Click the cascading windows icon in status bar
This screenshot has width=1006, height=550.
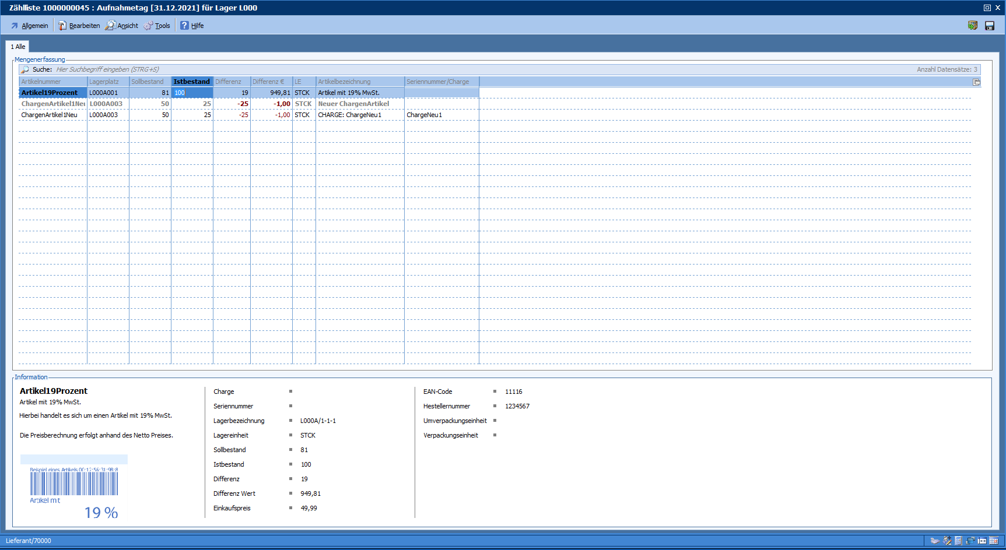970,541
